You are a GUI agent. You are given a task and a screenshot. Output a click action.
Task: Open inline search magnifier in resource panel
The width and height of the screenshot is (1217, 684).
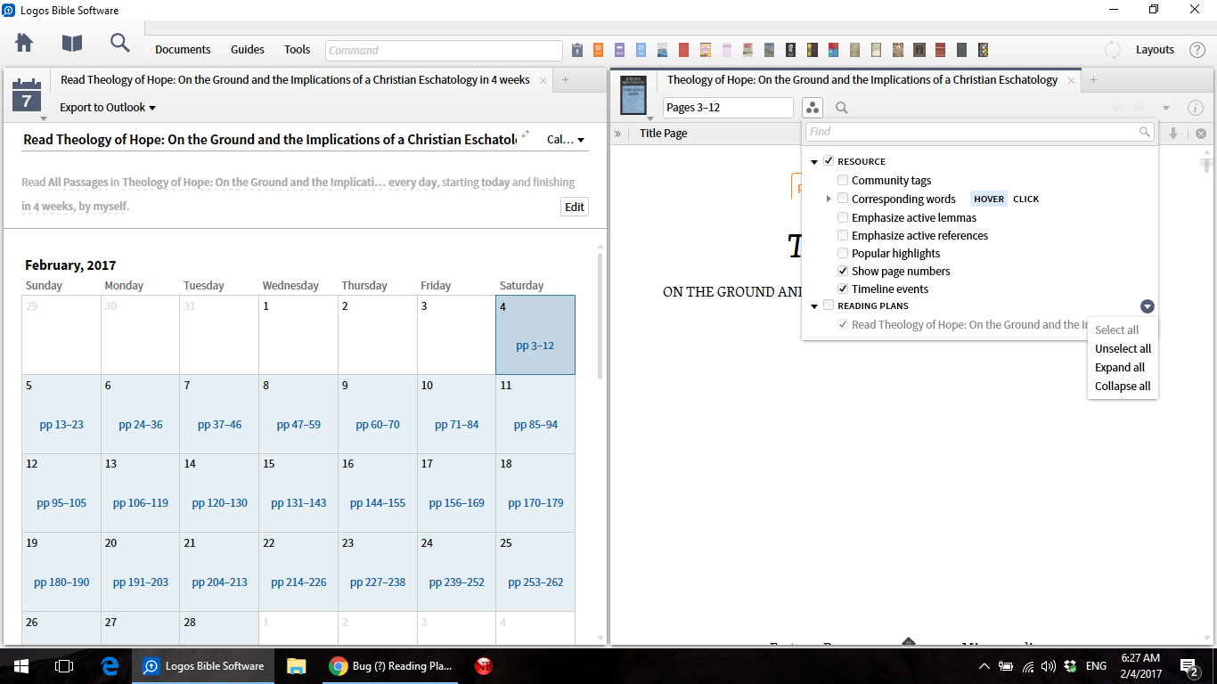(x=841, y=108)
